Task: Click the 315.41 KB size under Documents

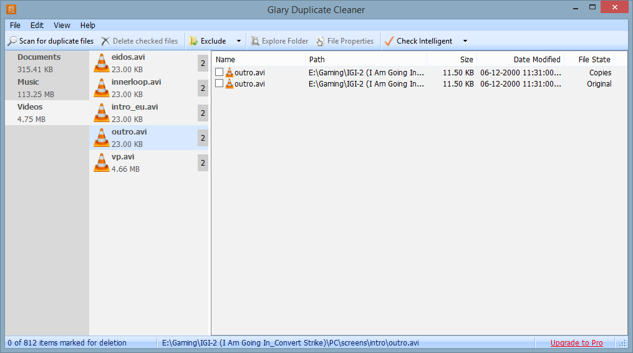Action: (35, 69)
